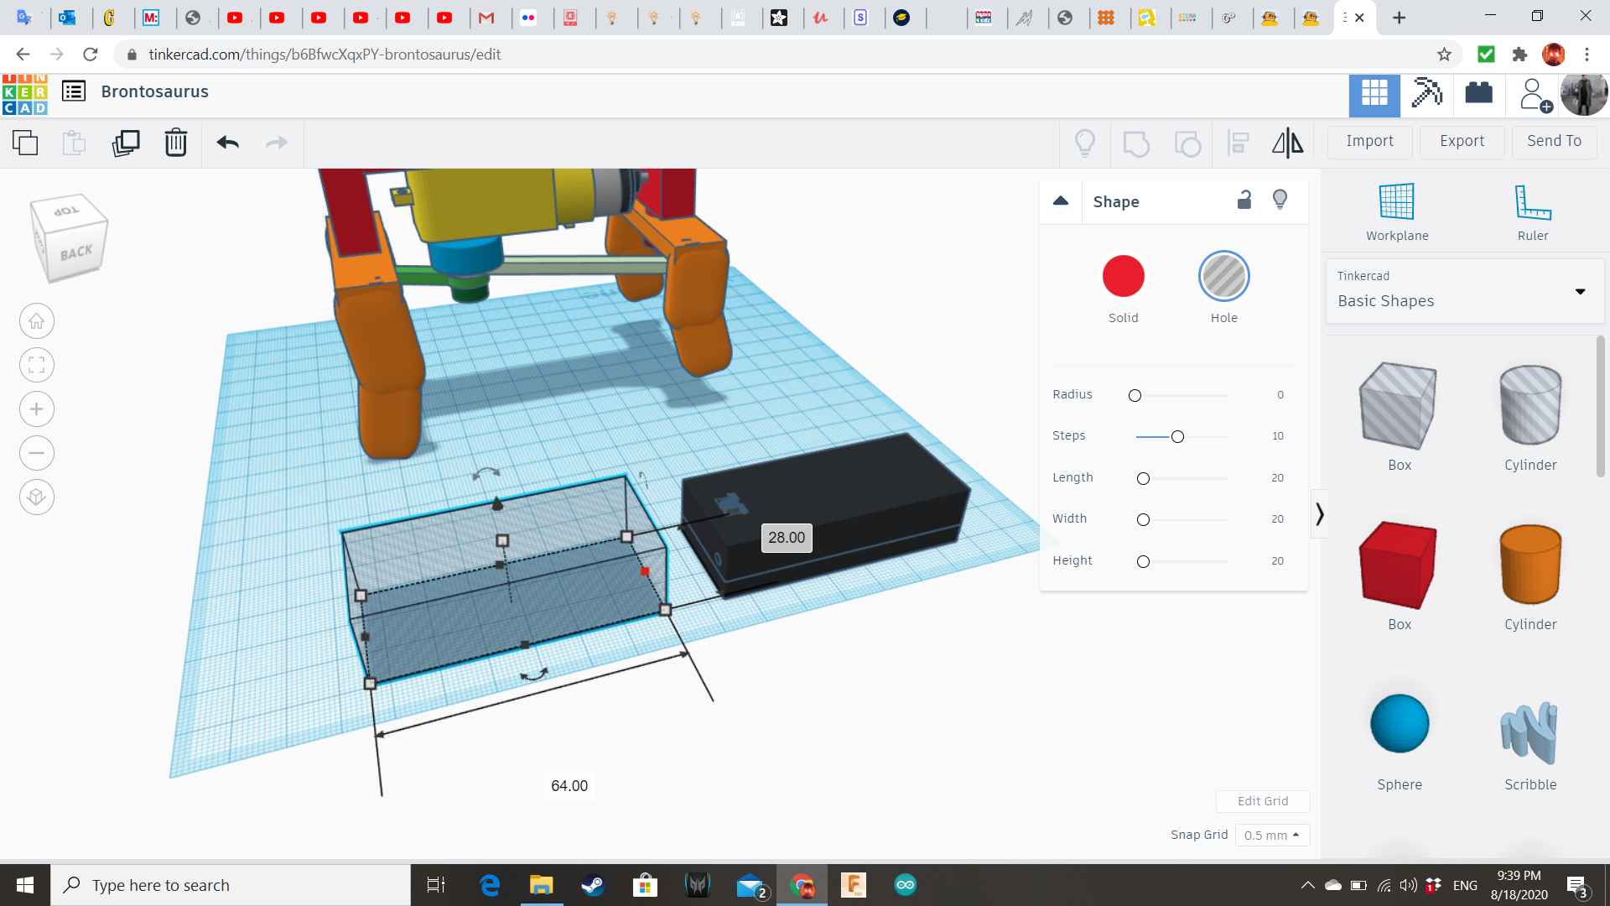
Task: Set the shape to Hole
Action: (x=1223, y=277)
